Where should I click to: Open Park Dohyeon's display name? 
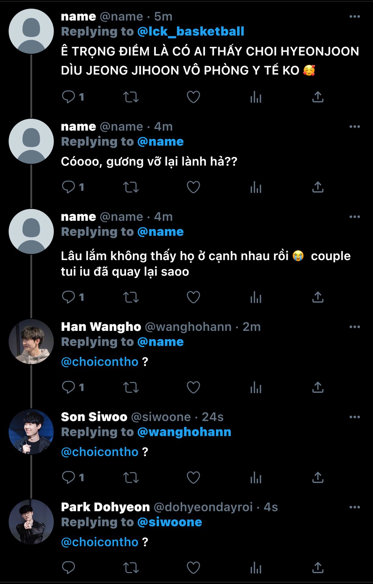(x=105, y=507)
